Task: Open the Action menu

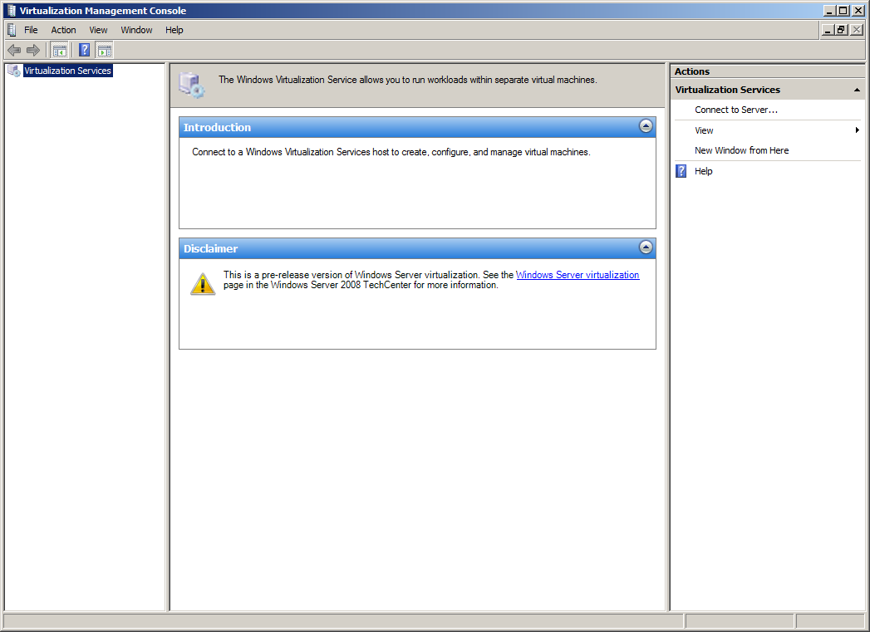Action: tap(63, 30)
